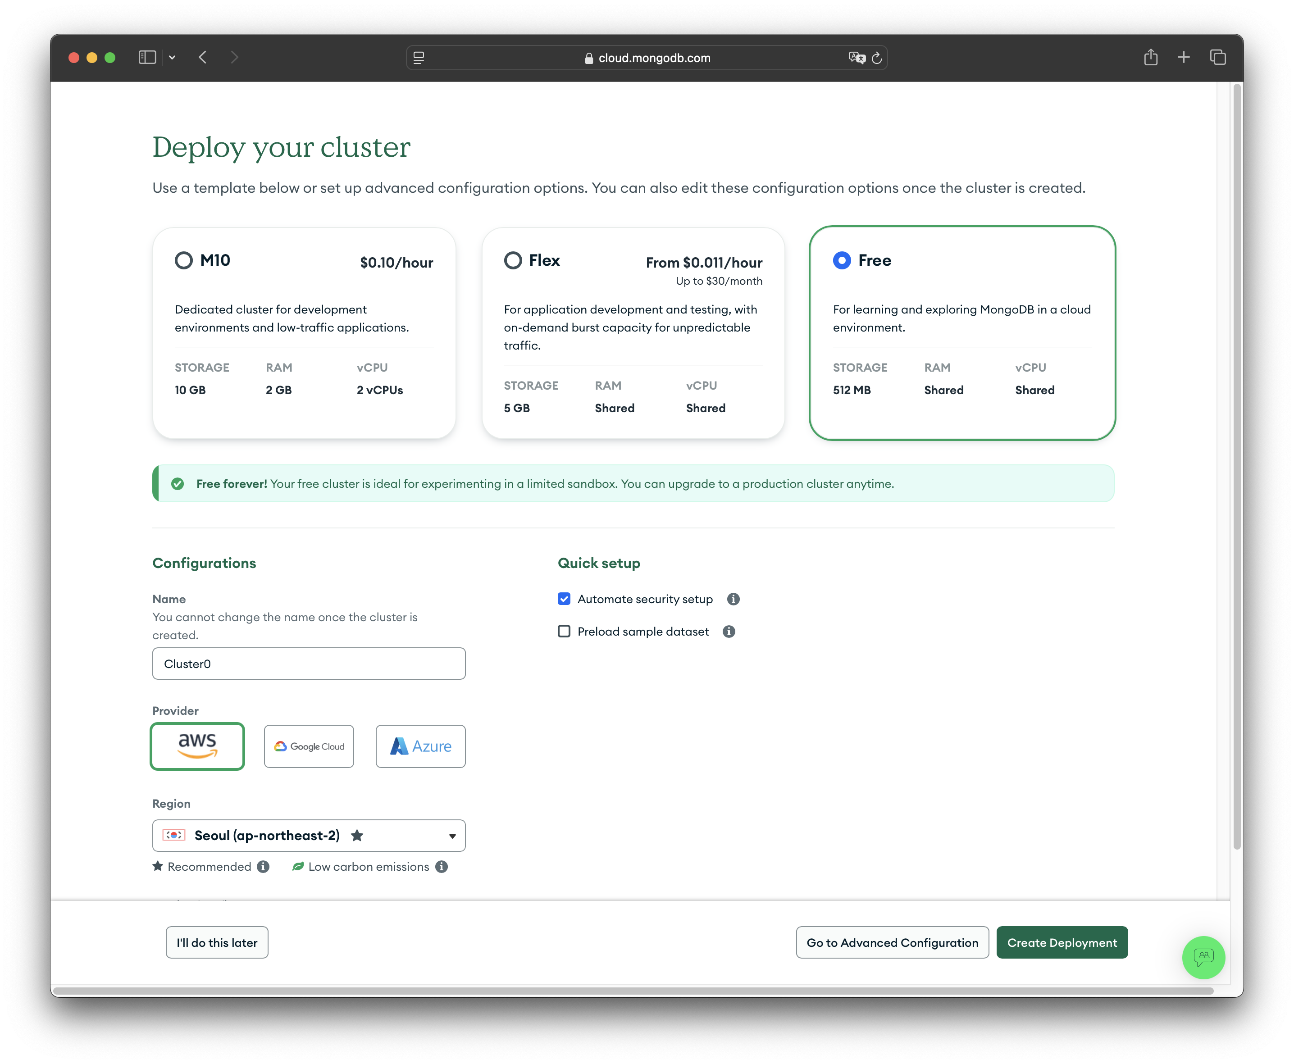Click the Safari translate icon in address bar
Viewport: 1294px width, 1064px height.
point(857,58)
